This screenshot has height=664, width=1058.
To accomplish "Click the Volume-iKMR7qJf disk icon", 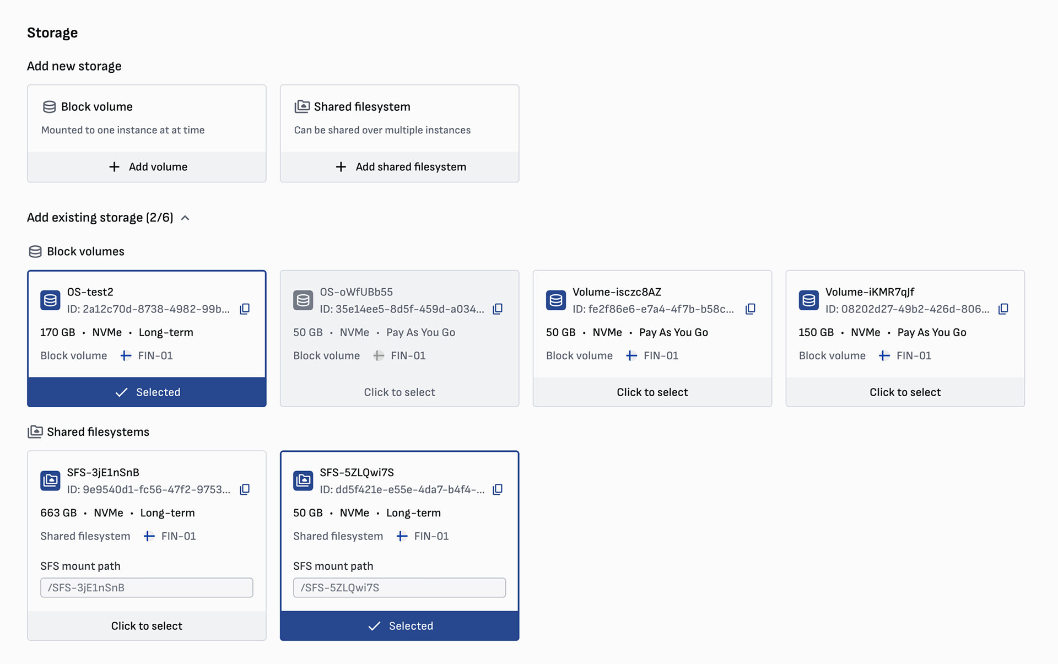I will click(808, 300).
